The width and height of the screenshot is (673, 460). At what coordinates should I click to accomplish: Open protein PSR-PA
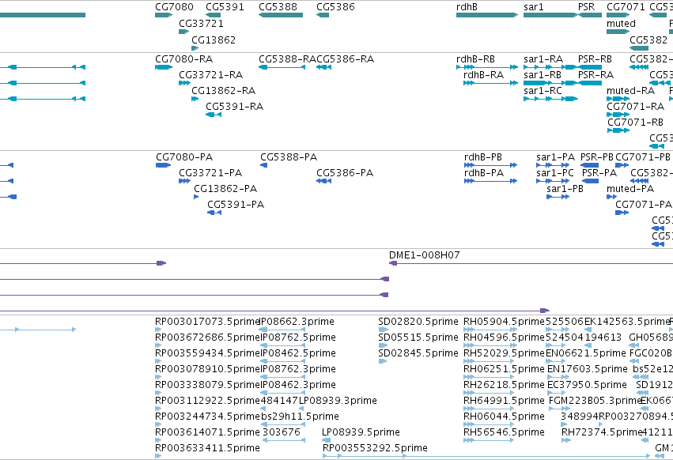coord(599,173)
